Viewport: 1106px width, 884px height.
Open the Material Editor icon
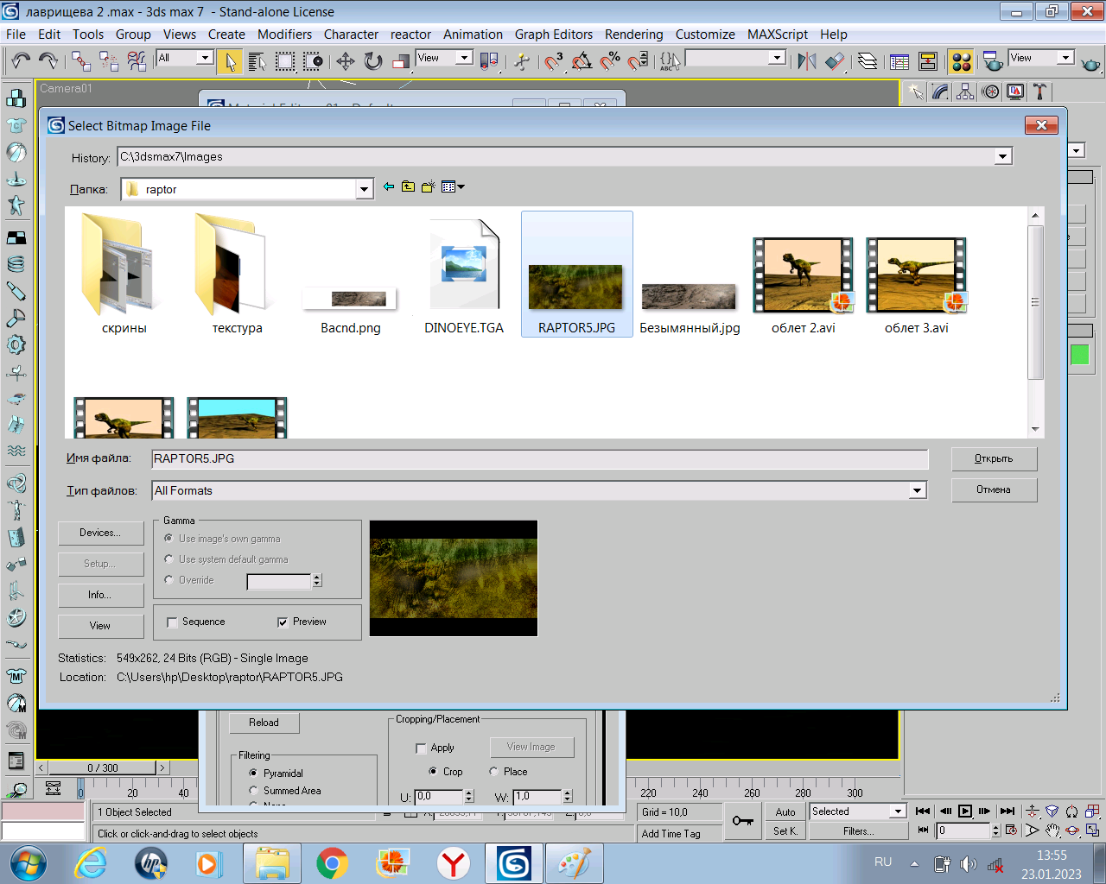pyautogui.click(x=961, y=61)
